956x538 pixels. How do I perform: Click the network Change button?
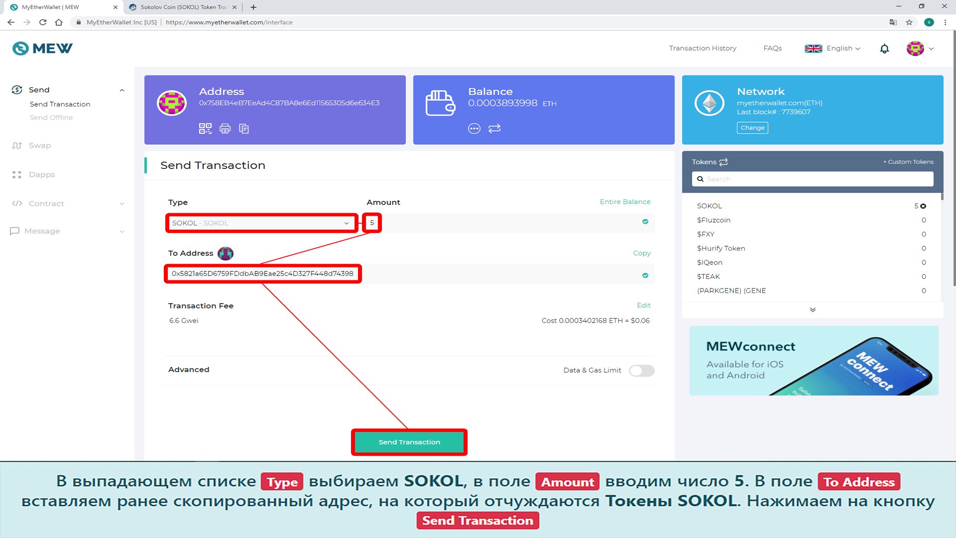pos(752,128)
